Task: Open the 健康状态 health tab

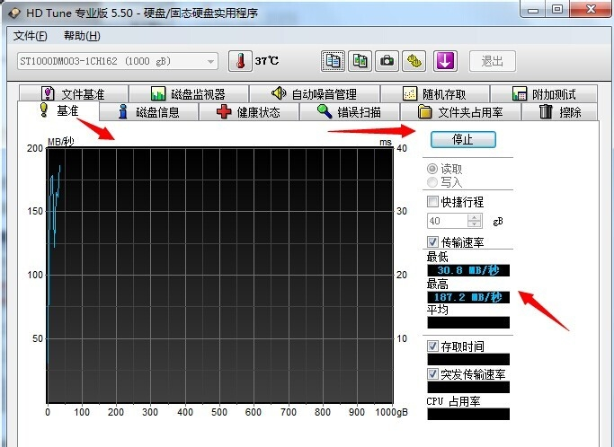Action: coord(248,112)
